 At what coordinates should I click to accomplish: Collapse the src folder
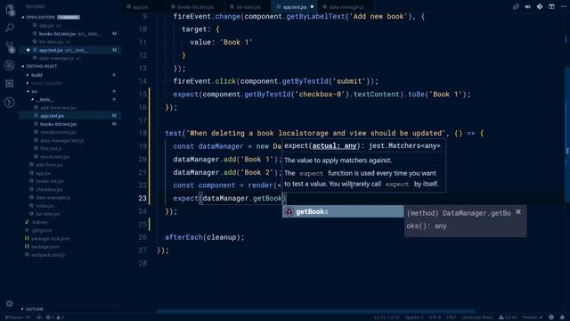tap(34, 91)
